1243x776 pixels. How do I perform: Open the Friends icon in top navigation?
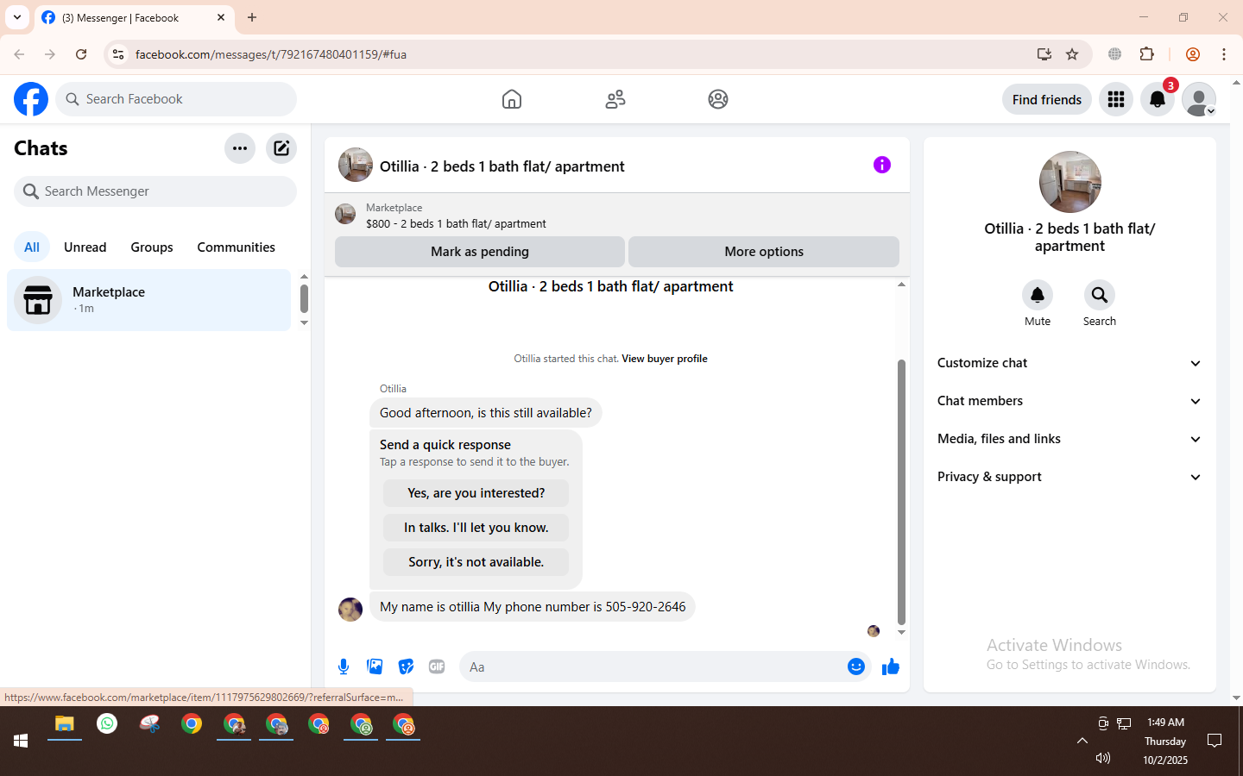pos(615,99)
